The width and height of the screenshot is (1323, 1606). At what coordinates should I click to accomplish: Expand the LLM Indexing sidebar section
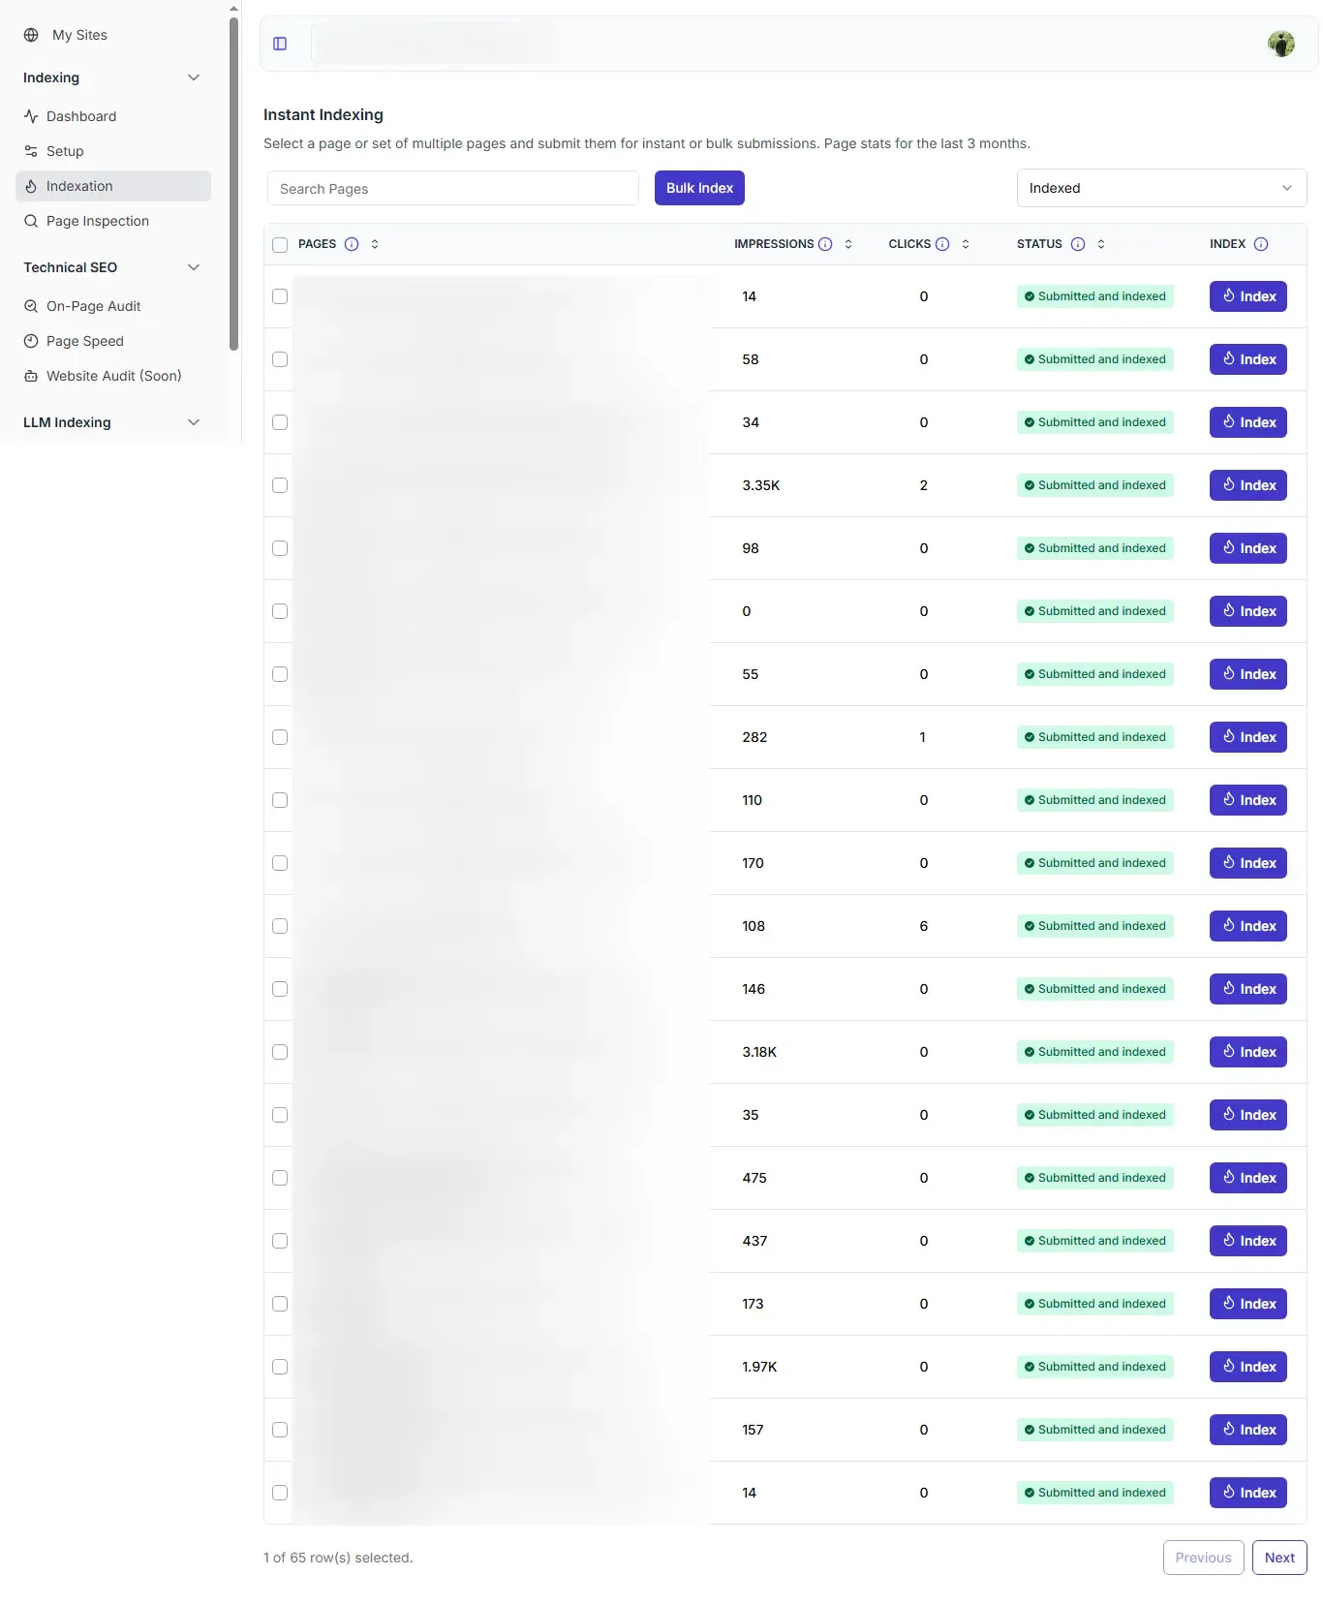click(x=194, y=422)
